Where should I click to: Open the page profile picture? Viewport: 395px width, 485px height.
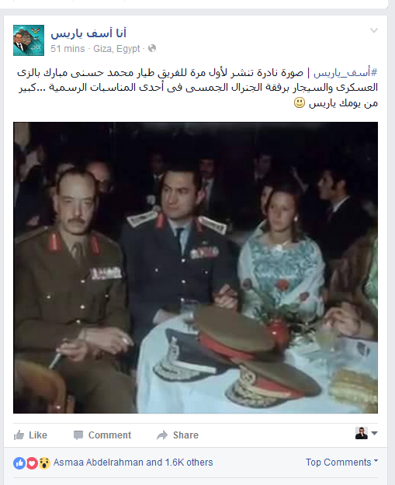[x=29, y=40]
